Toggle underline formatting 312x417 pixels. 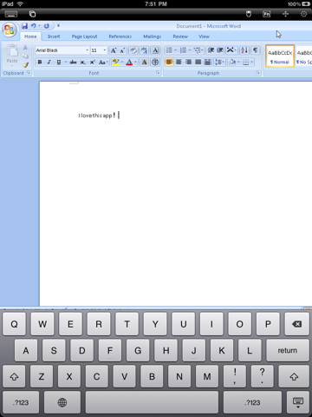(x=59, y=62)
